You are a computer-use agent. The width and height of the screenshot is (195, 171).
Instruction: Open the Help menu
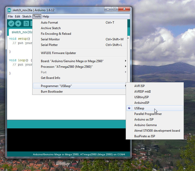[x=46, y=16]
